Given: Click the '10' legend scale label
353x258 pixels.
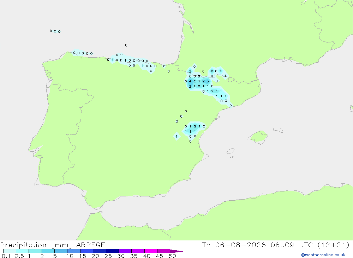Looking at the screenshot, I should point(70,256).
